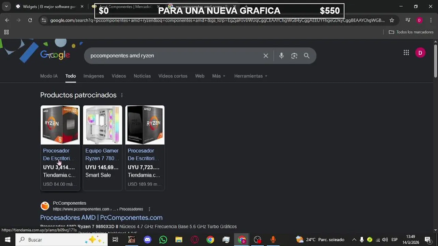The image size is (438, 246).
Task: Reload the page with the refresh icon
Action: pos(30,20)
